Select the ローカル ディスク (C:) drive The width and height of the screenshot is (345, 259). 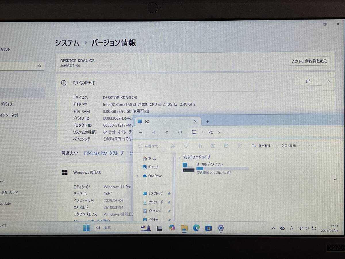coord(216,168)
